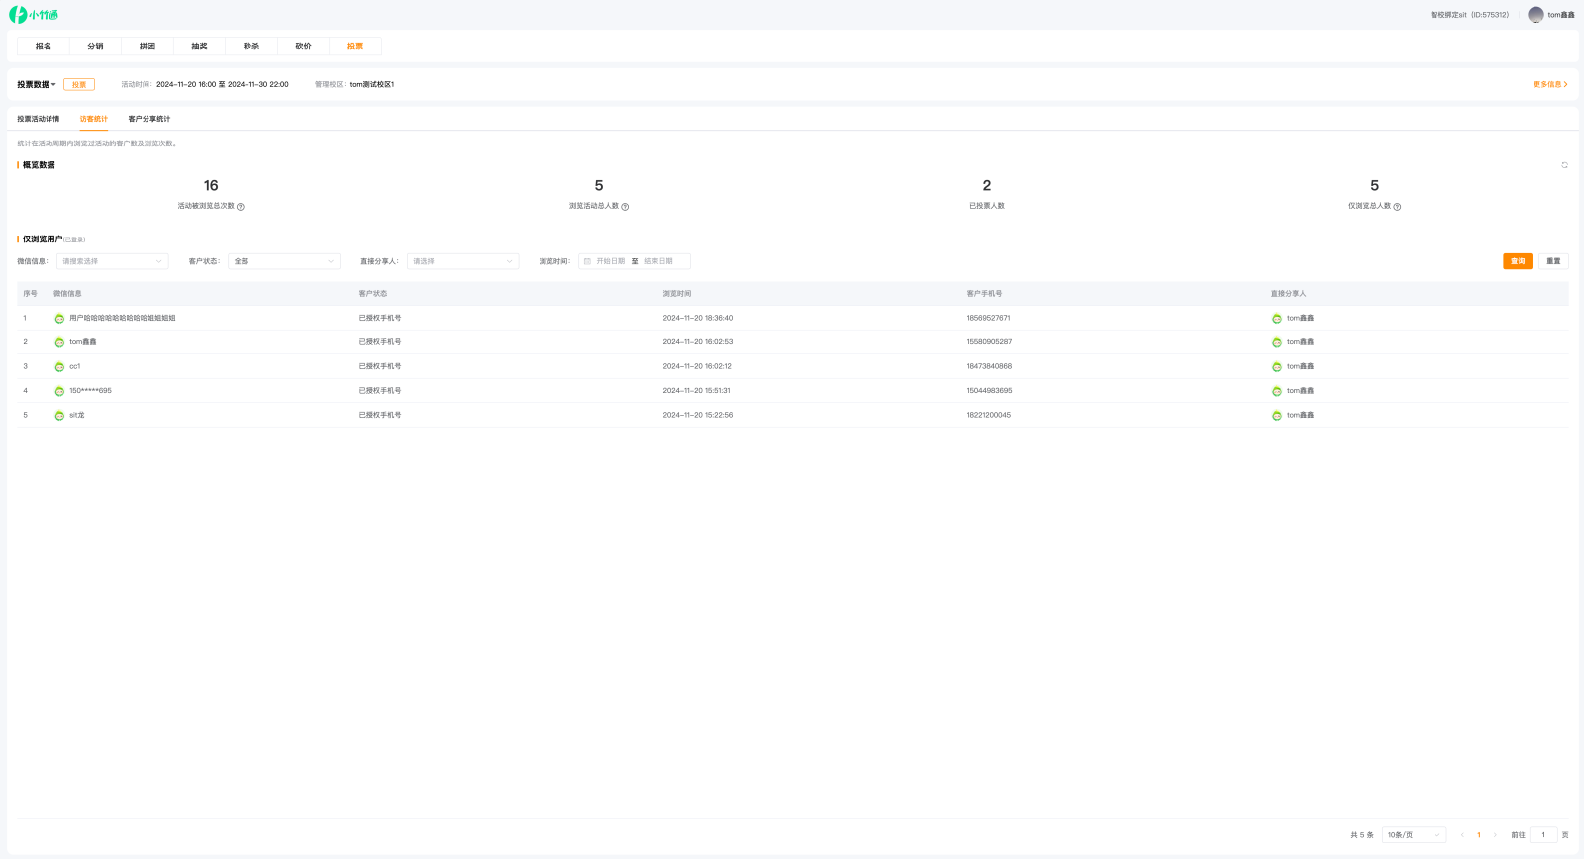Click the 16 total views statistic

point(211,186)
